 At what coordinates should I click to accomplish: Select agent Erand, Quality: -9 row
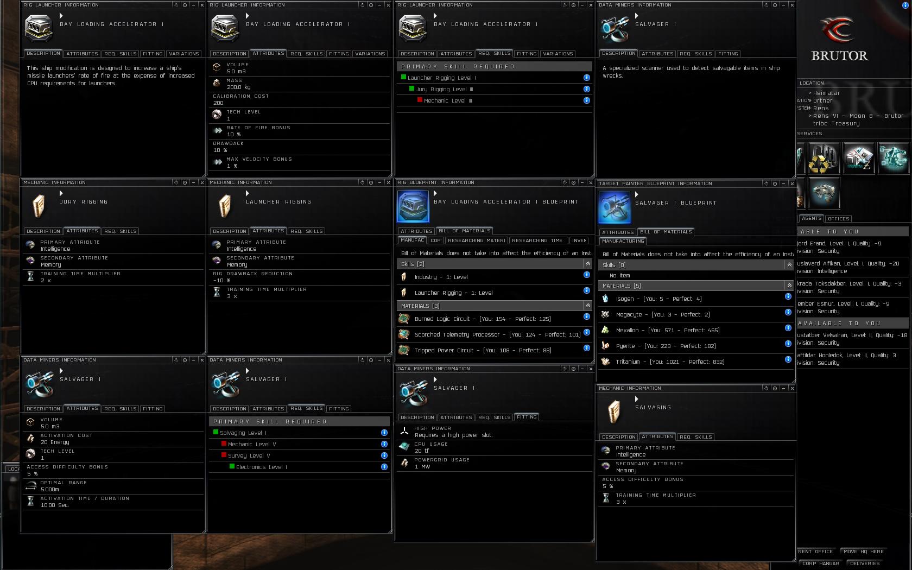point(852,247)
